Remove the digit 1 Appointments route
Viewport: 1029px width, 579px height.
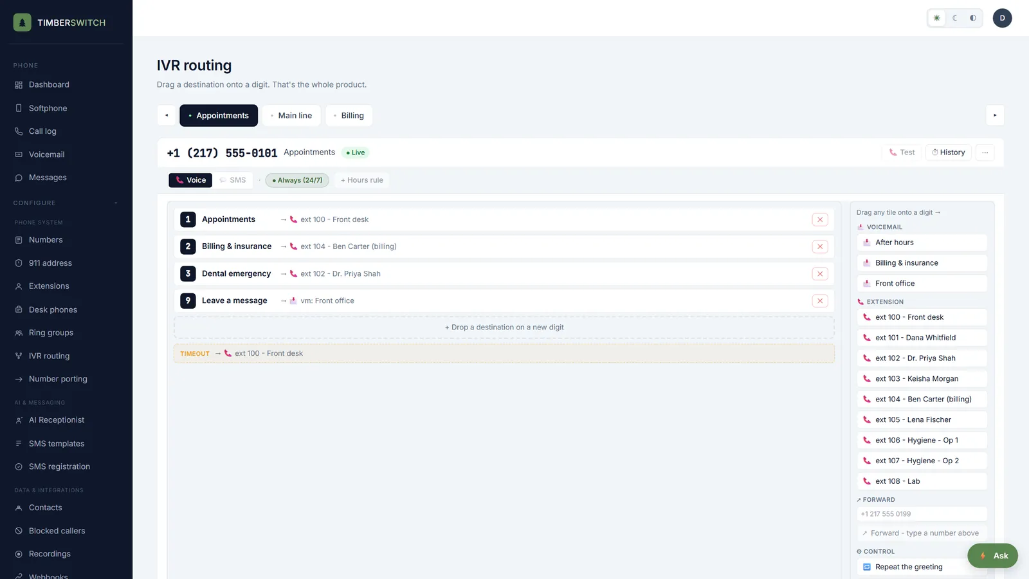[820, 219]
